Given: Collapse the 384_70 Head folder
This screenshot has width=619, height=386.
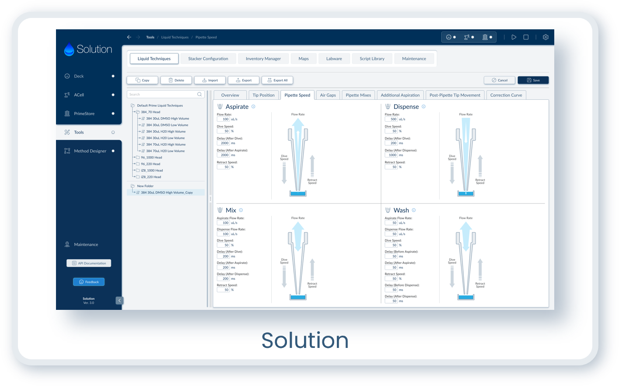Looking at the screenshot, I should click(137, 112).
